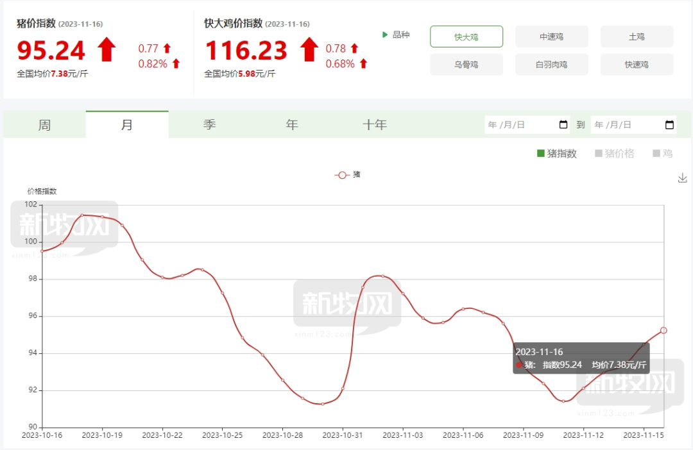Click the green 品种 triangle arrow
693x450 pixels.
(384, 35)
